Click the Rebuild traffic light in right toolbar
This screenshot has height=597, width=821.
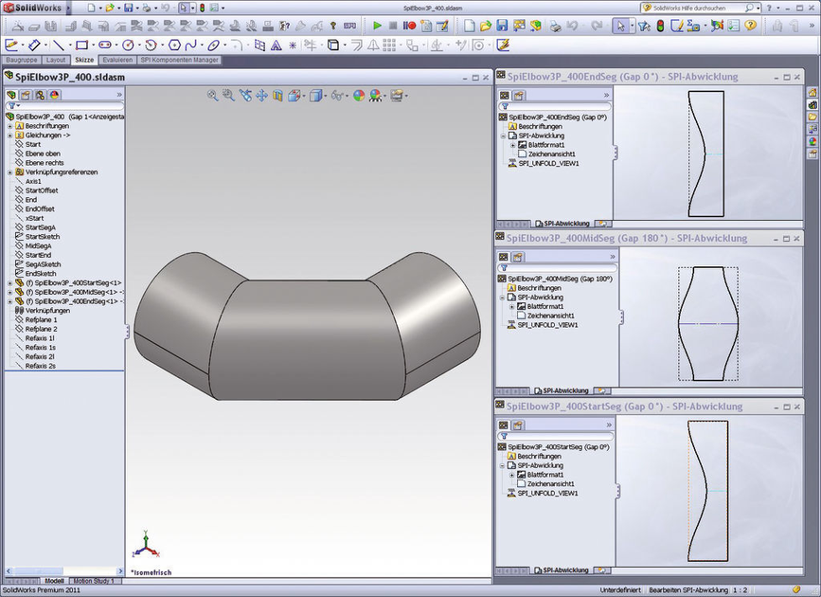[660, 26]
